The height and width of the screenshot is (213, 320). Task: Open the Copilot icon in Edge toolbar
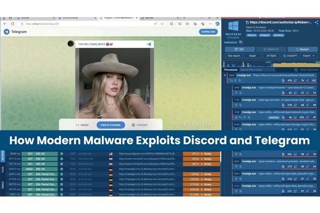218,24
